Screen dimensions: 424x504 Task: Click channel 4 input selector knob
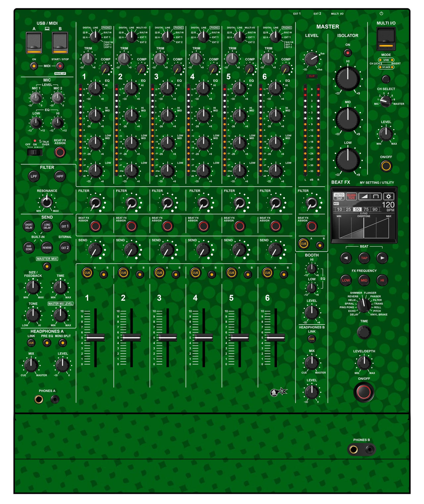[204, 36]
